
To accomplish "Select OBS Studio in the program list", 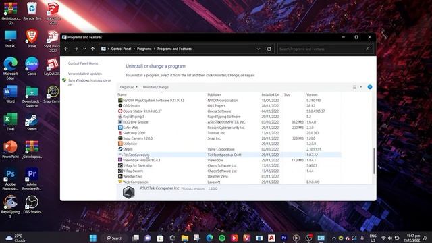I will click(x=230, y=106).
